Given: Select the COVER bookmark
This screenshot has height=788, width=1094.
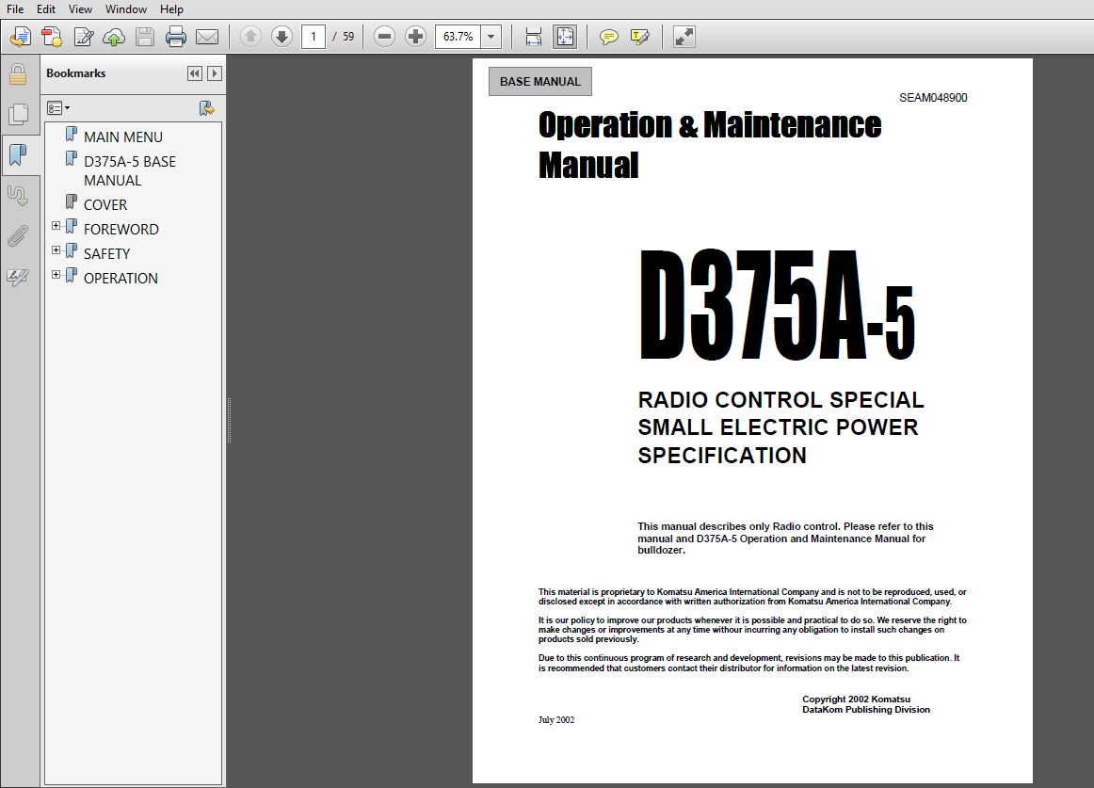Looking at the screenshot, I should [105, 204].
